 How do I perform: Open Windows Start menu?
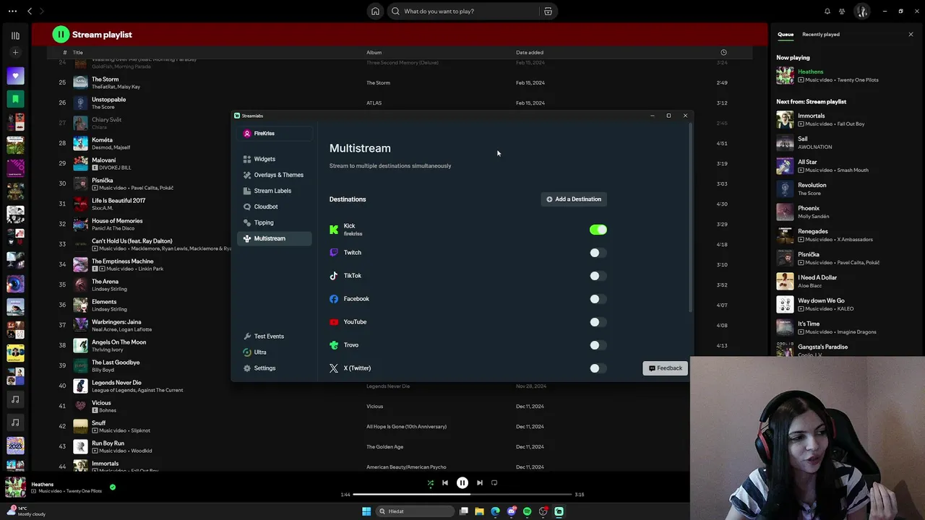click(366, 511)
